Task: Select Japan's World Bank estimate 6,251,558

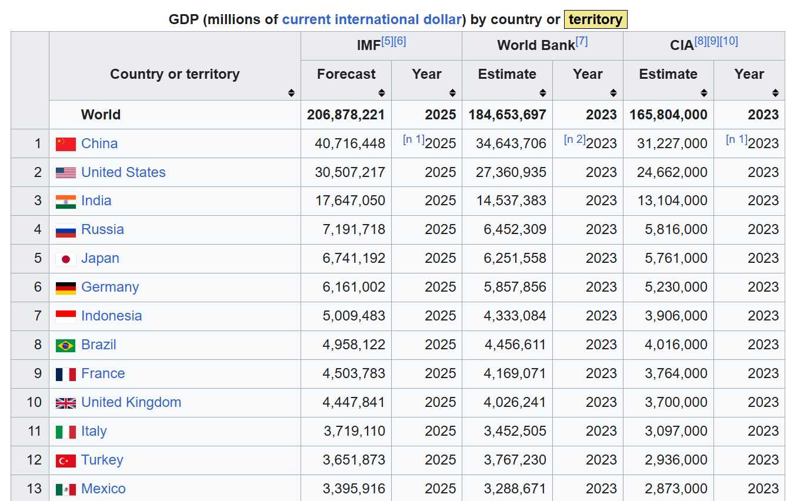Action: [515, 258]
